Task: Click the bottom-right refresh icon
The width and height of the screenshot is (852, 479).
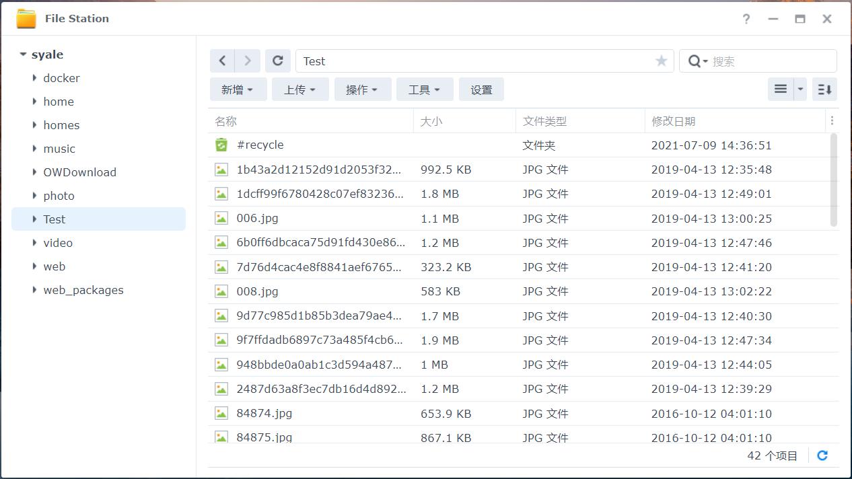Action: 822,455
